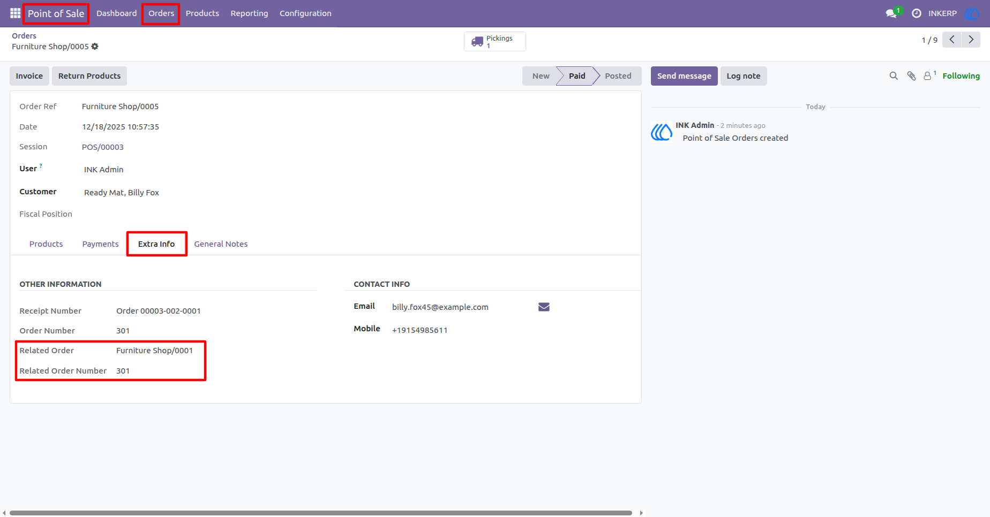Image resolution: width=990 pixels, height=517 pixels.
Task: Click the Paid status stage
Action: point(576,76)
